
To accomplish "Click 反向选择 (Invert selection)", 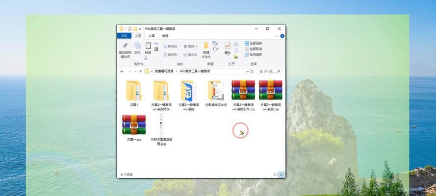I will click(x=254, y=55).
